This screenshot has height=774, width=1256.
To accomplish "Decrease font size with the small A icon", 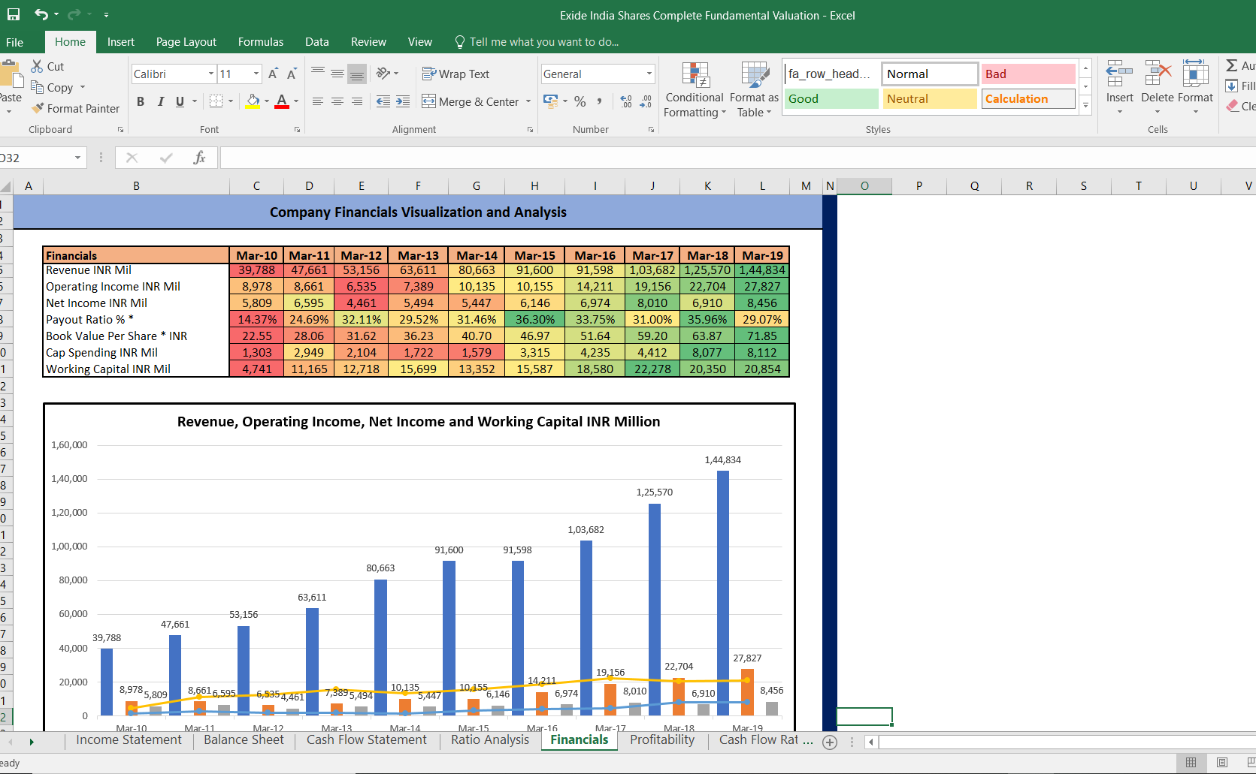I will click(292, 74).
